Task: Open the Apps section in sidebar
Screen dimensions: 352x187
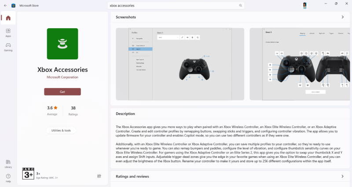Action: coord(8,33)
